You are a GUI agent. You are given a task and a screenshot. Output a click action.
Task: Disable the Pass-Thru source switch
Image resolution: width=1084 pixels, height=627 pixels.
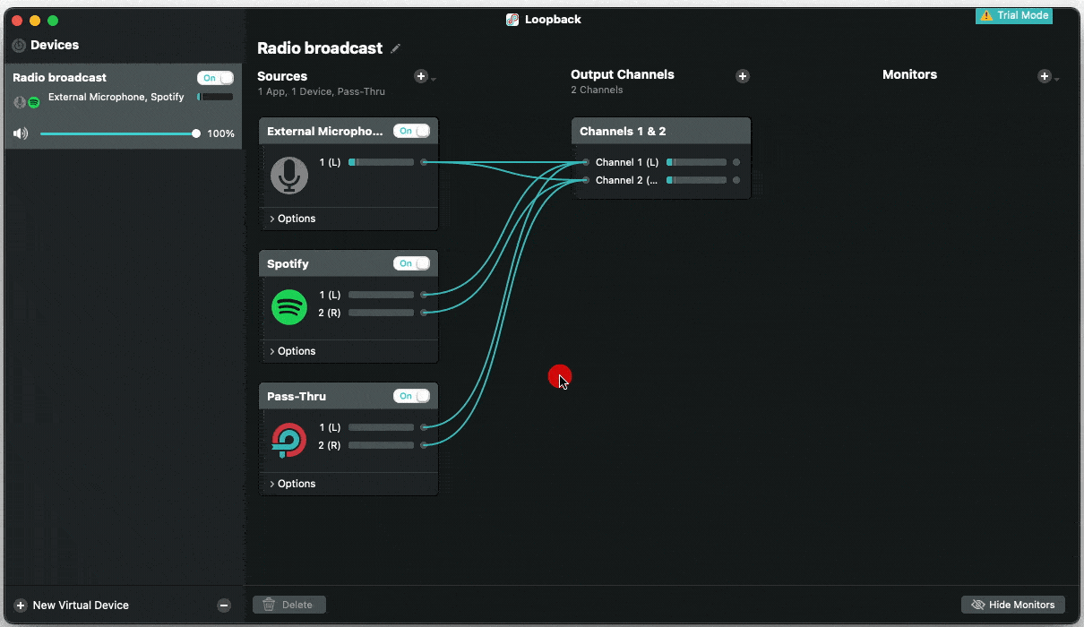411,396
